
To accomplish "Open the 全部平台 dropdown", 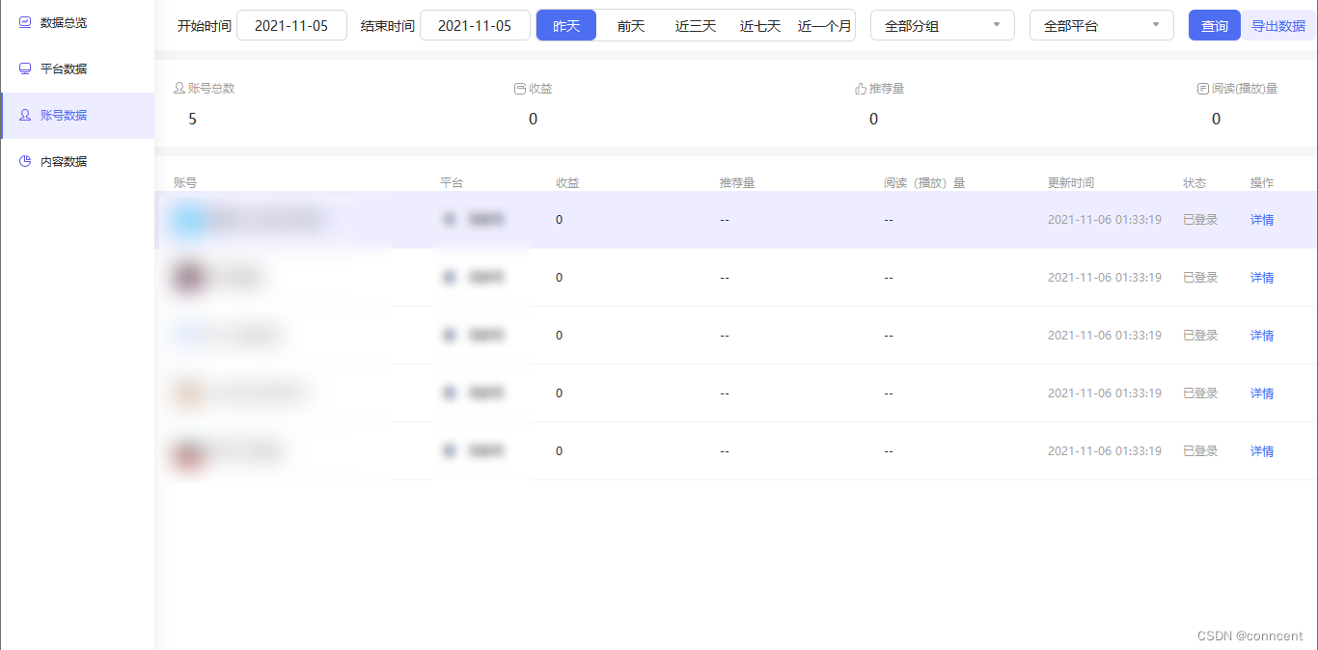I will [1102, 26].
